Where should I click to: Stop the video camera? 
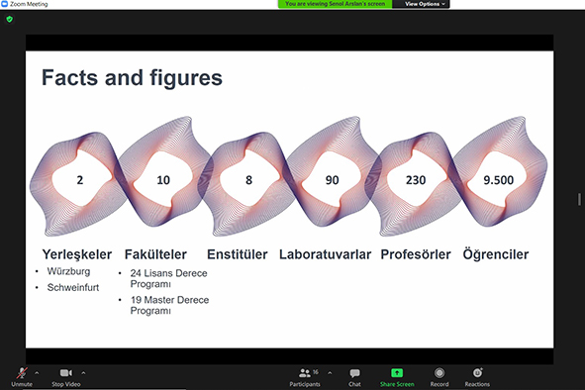[x=66, y=377]
